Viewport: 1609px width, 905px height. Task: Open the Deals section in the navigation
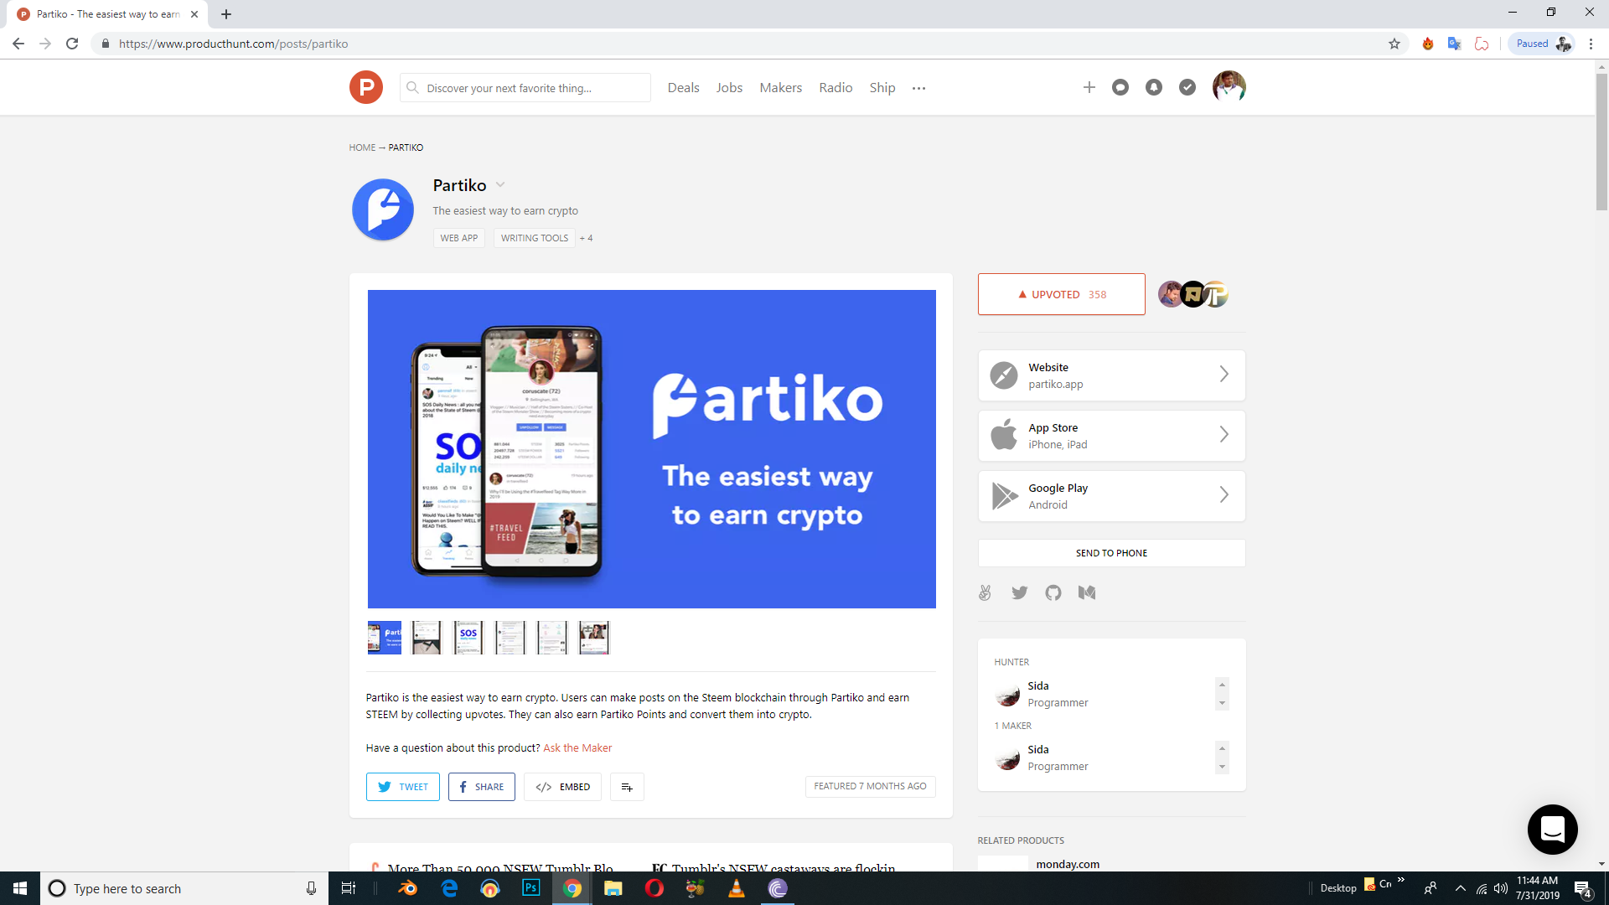pos(683,87)
